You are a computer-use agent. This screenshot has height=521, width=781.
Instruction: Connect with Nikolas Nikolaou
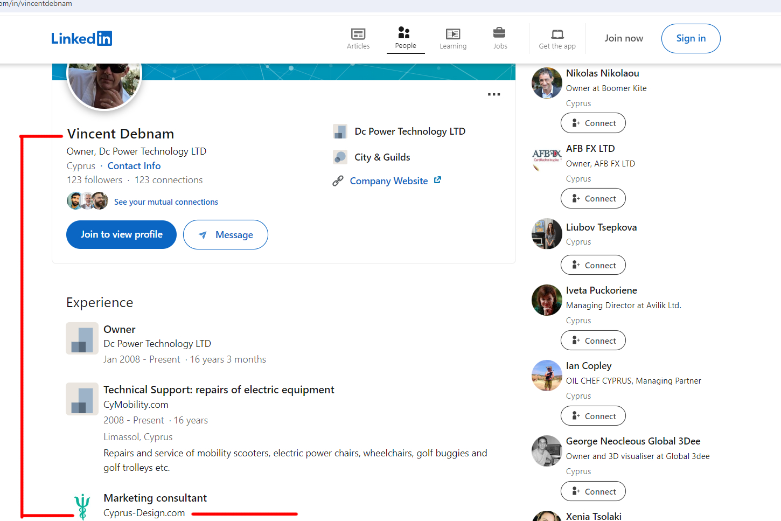(593, 123)
